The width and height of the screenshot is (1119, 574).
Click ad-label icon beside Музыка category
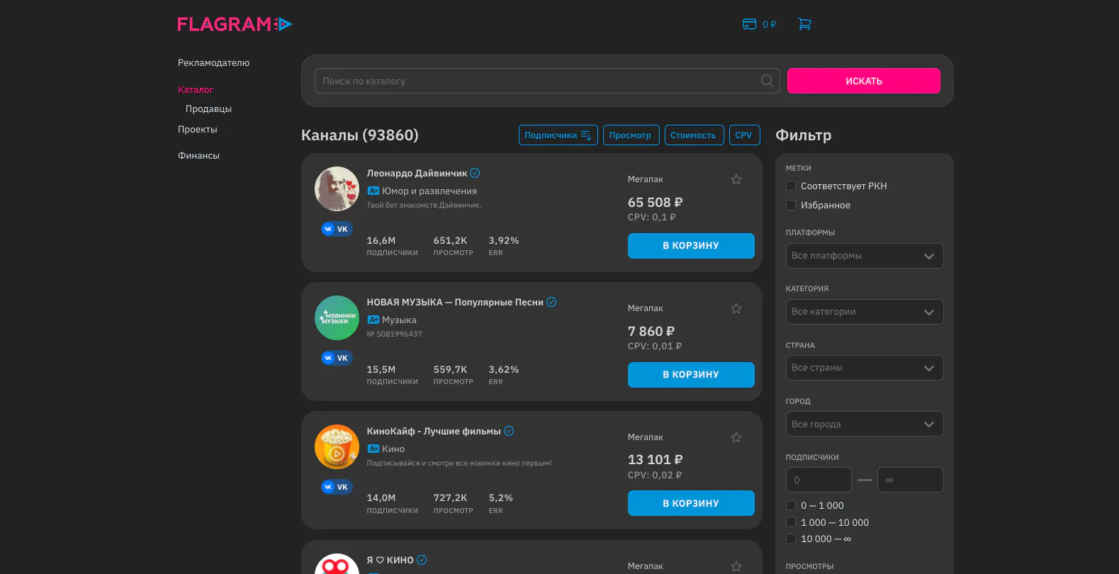pos(373,320)
